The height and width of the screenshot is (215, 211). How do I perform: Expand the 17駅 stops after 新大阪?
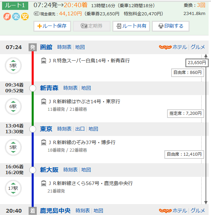[x=13, y=188]
